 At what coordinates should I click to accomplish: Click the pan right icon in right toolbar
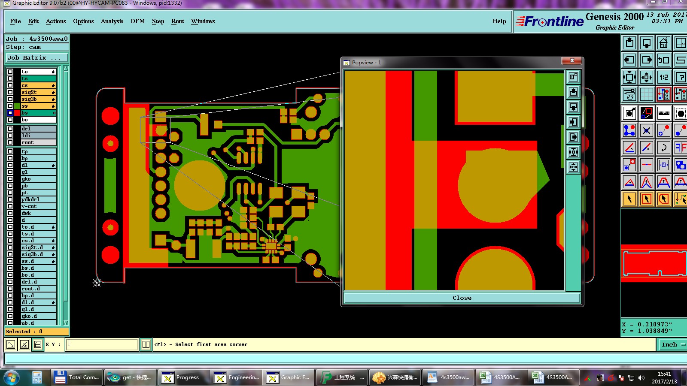tap(647, 60)
